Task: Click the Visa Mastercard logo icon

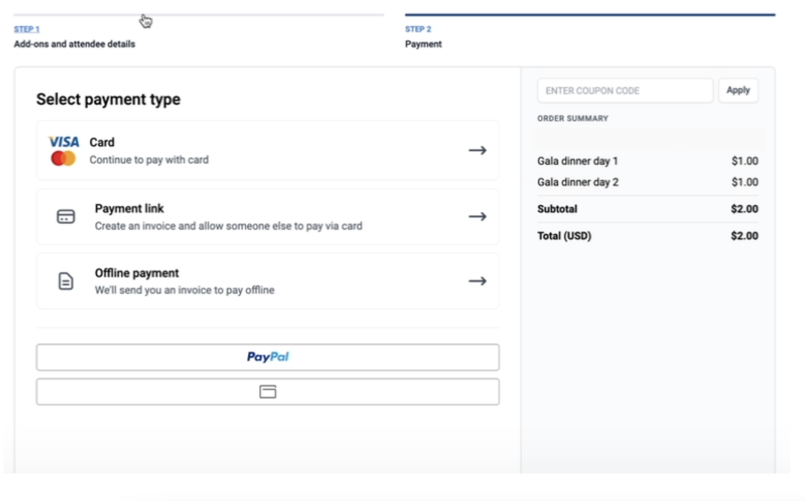Action: tap(64, 150)
